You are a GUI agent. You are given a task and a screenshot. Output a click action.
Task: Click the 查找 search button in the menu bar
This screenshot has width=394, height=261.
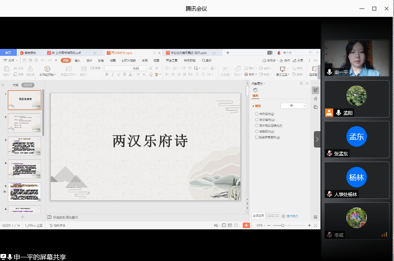pos(207,60)
